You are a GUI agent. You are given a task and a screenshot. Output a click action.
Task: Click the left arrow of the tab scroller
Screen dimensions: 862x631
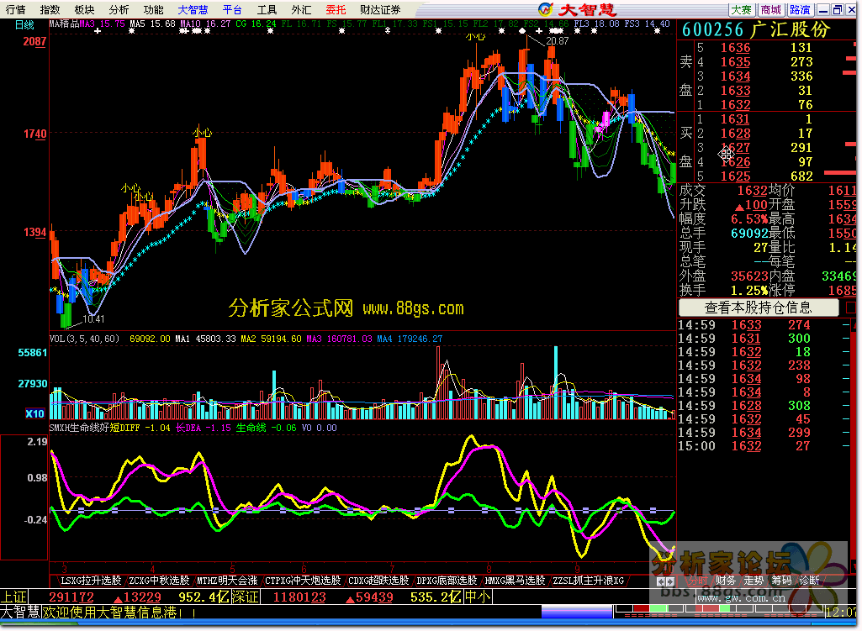tap(661, 581)
